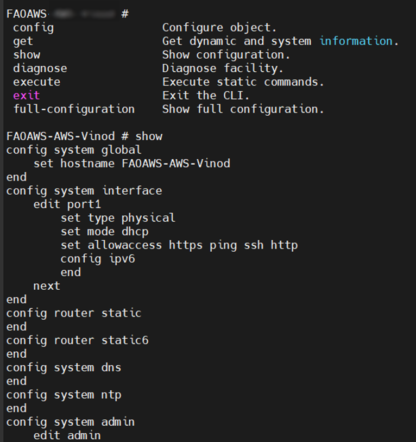Click the 'diagnose' command in the help list
The height and width of the screenshot is (442, 416).
pos(40,68)
